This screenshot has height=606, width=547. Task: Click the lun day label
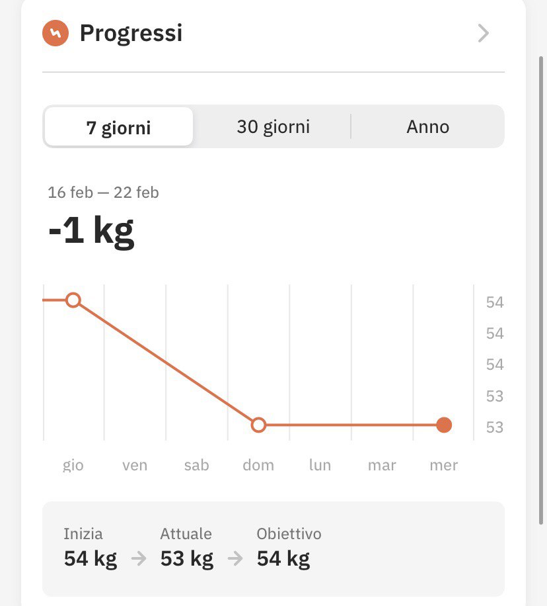click(x=320, y=465)
